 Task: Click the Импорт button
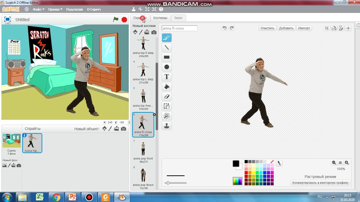pyautogui.click(x=304, y=28)
